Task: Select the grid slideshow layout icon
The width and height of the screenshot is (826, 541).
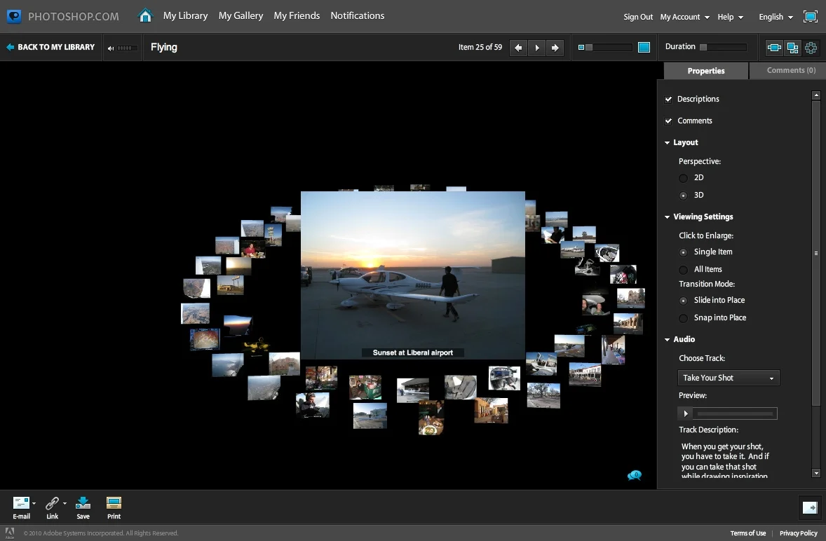Action: coord(792,48)
